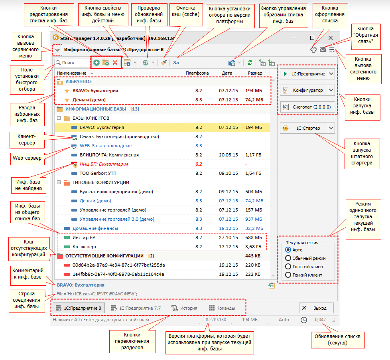The height and width of the screenshot is (360, 390).
Task: Open the skin appearance shirt icon
Action: [x=313, y=50]
